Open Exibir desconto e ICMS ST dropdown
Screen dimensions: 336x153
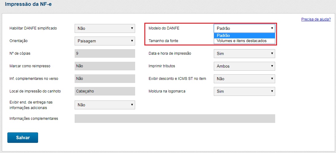pos(244,79)
